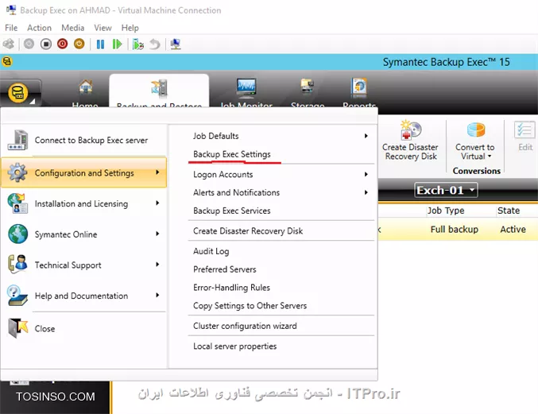Image resolution: width=538 pixels, height=414 pixels.
Task: Pause the virtual machine
Action: point(100,44)
